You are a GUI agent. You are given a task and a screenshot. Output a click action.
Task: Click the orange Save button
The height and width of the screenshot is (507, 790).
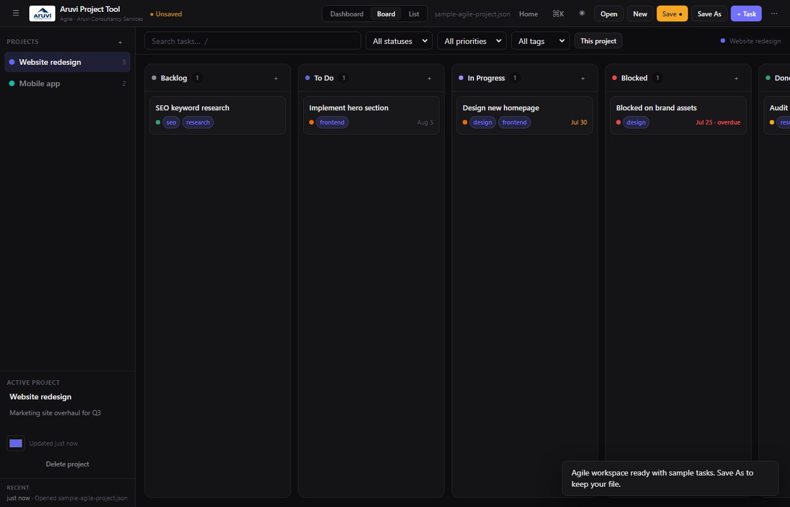click(672, 14)
